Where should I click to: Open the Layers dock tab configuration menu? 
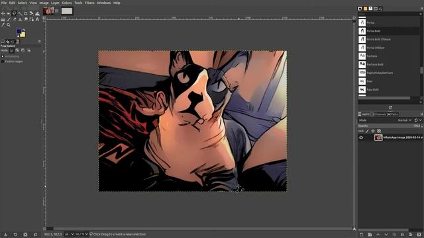(421, 114)
